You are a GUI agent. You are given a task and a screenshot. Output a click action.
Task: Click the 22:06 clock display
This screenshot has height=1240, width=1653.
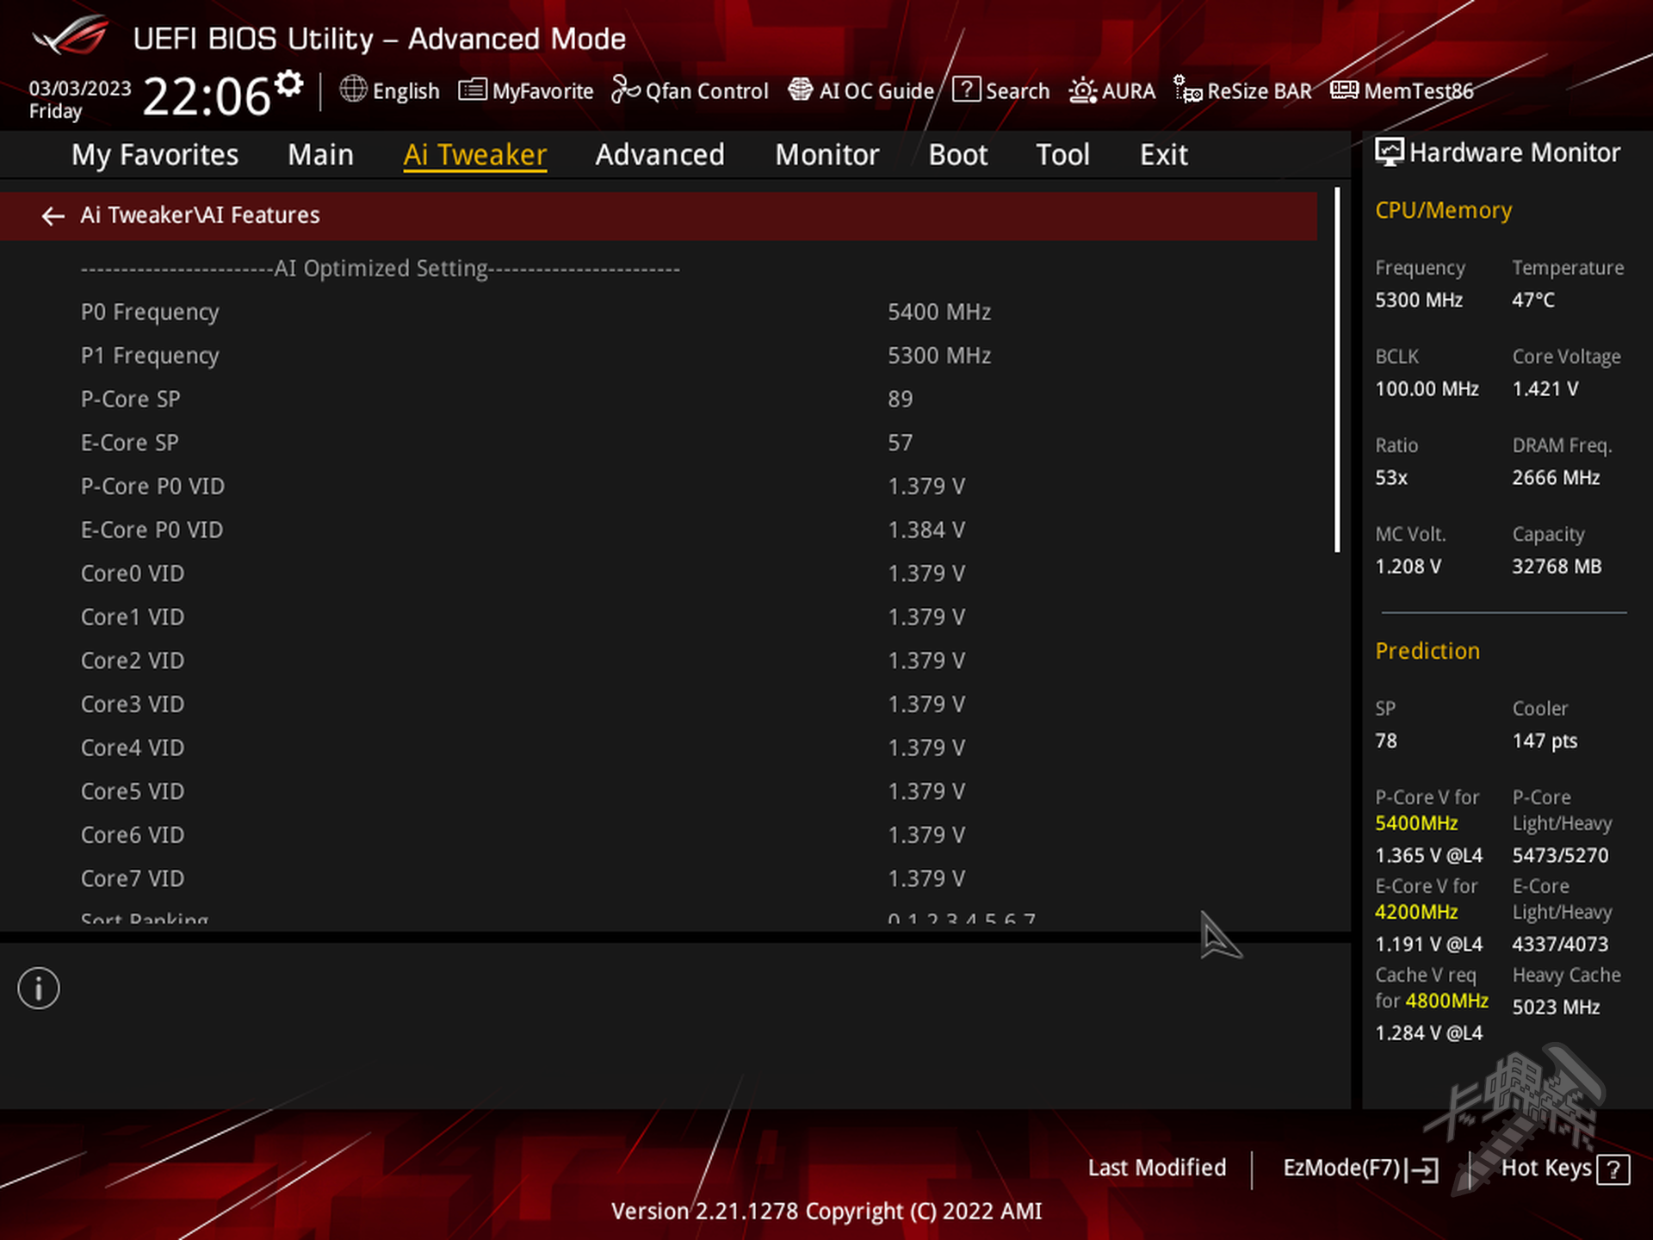pyautogui.click(x=207, y=96)
